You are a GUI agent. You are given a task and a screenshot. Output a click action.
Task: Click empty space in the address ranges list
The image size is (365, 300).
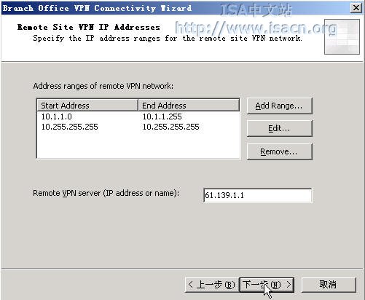138,145
